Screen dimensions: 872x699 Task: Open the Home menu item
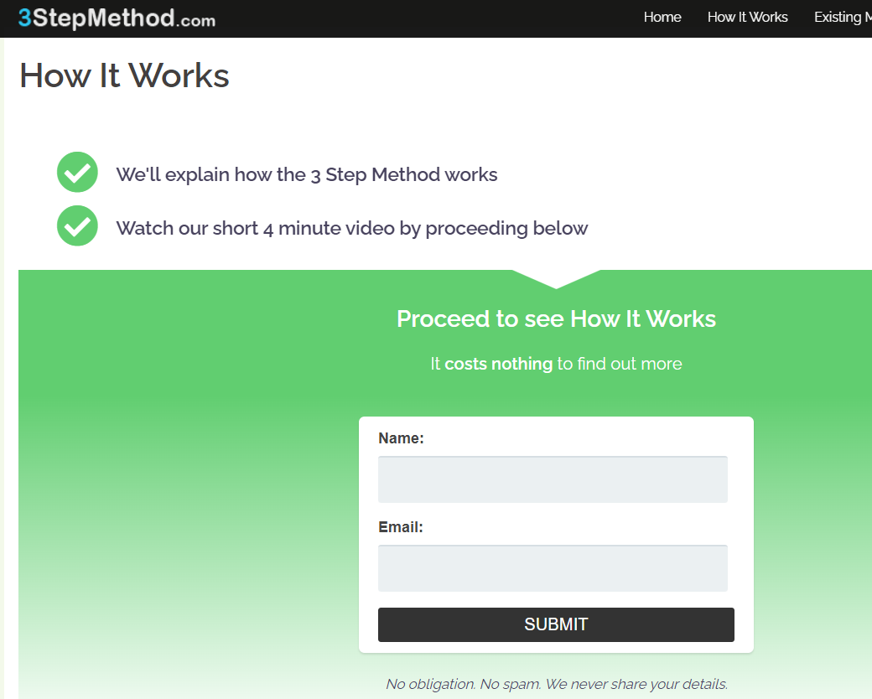(x=662, y=17)
